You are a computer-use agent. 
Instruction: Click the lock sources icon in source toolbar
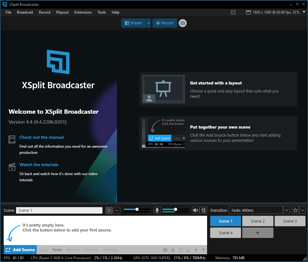point(173,250)
